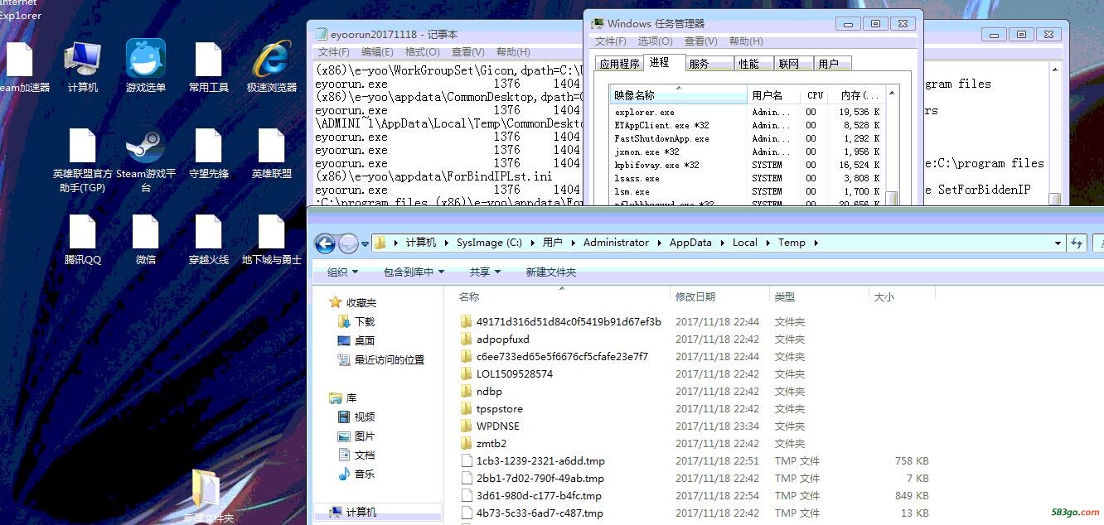Sort Task Manager processes by CPU column
This screenshot has height=525, width=1104.
815,95
